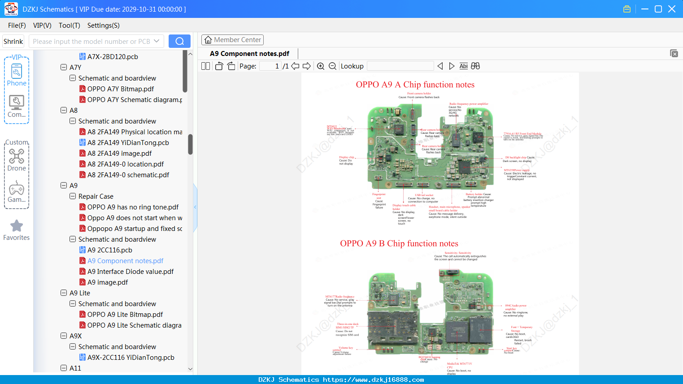The height and width of the screenshot is (384, 683).
Task: Open OPPO A9 has no ring tone.pdf
Action: [x=133, y=207]
